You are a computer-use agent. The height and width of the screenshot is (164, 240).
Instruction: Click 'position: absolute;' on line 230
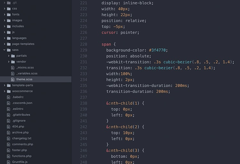tap(129, 56)
